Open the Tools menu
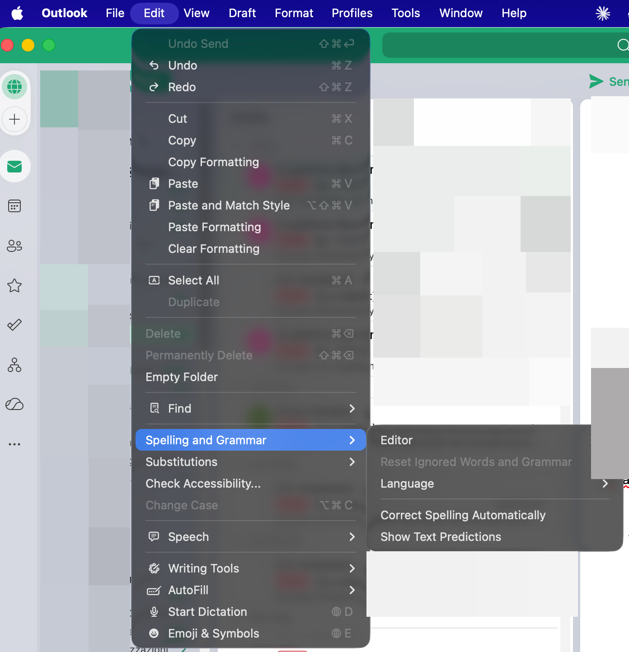The width and height of the screenshot is (629, 652). [x=406, y=13]
